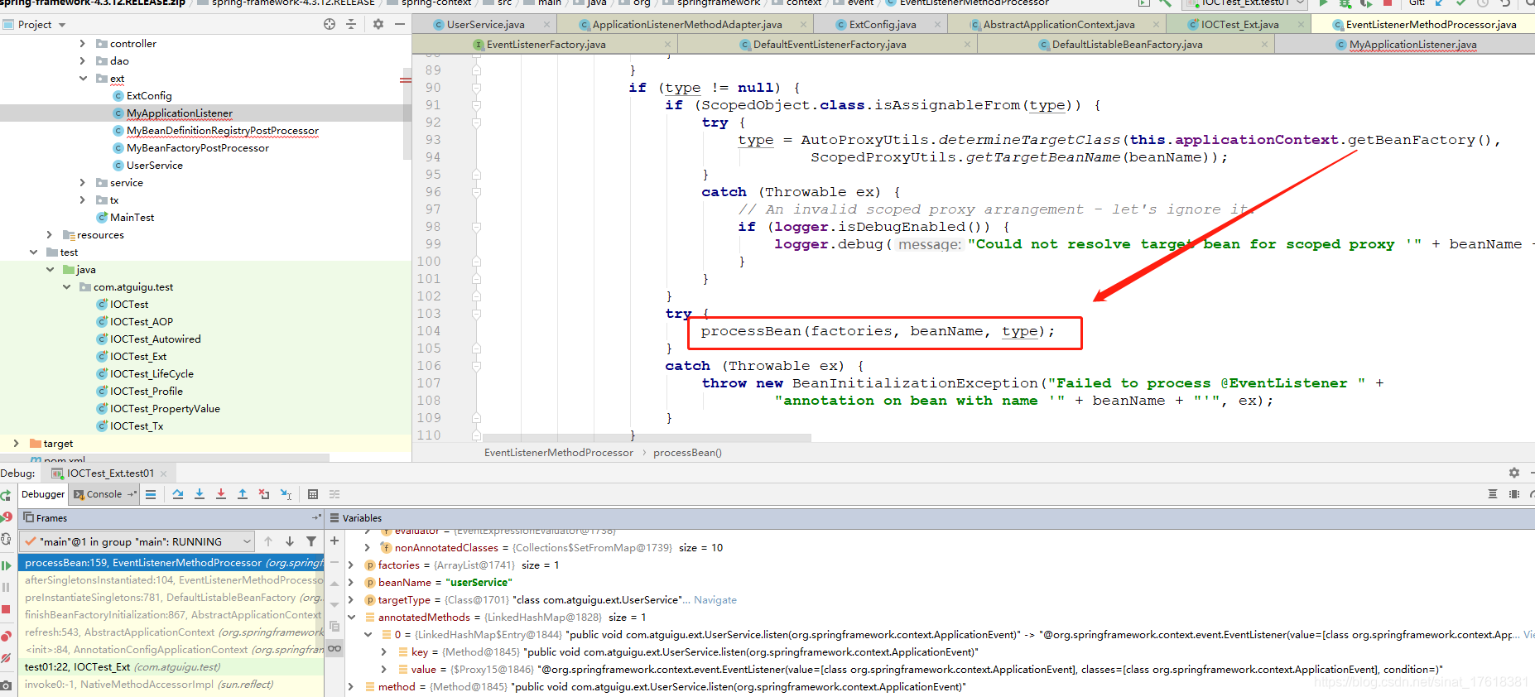The height and width of the screenshot is (697, 1535).
Task: Open Evaluate Expression calculator icon
Action: coord(313,494)
